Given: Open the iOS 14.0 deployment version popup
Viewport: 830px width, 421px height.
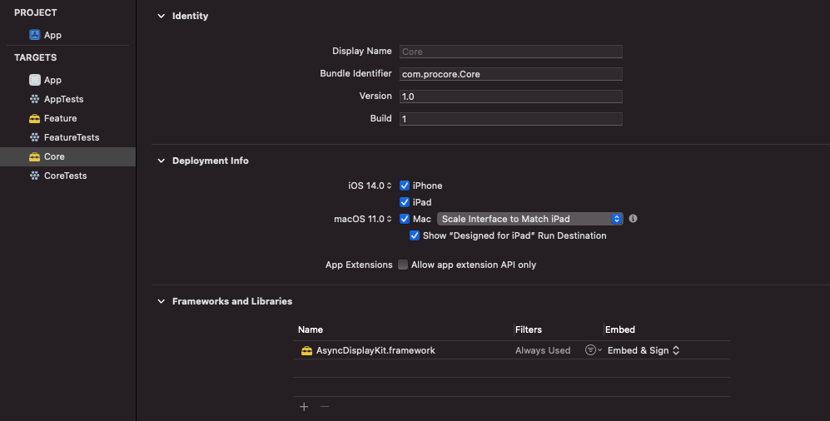Looking at the screenshot, I should [x=370, y=186].
